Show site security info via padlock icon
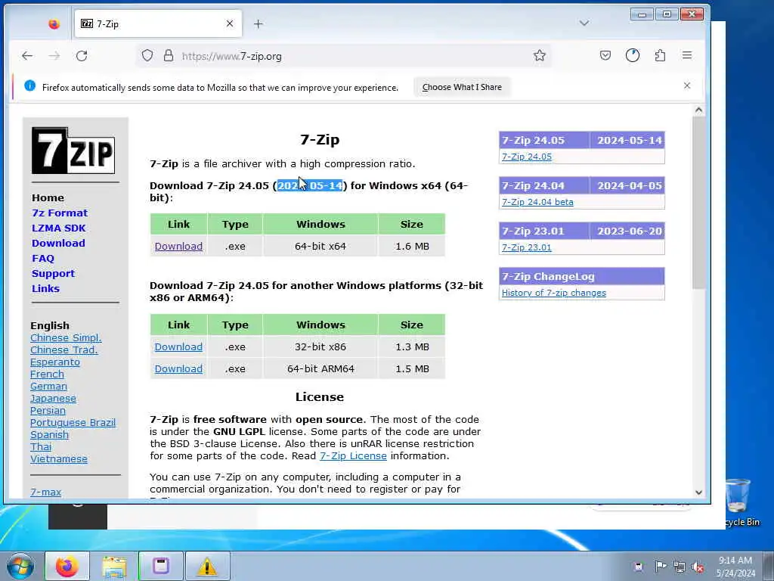 coord(169,55)
